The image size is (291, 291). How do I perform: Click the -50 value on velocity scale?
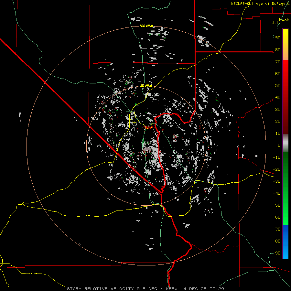(276, 205)
